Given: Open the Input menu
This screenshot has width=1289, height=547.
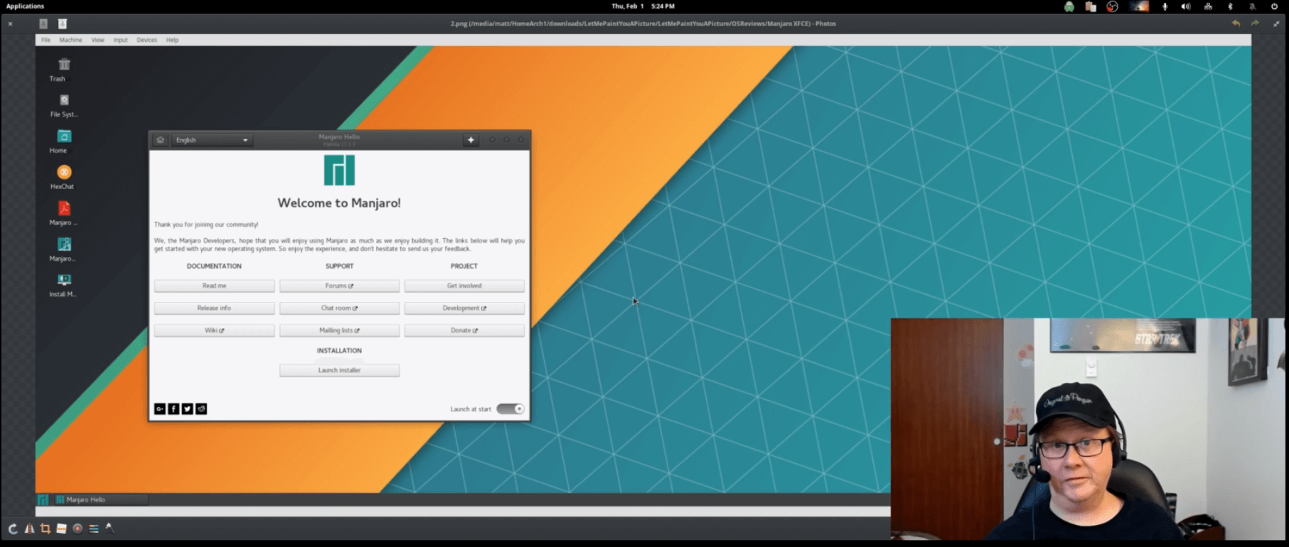Looking at the screenshot, I should (x=120, y=40).
